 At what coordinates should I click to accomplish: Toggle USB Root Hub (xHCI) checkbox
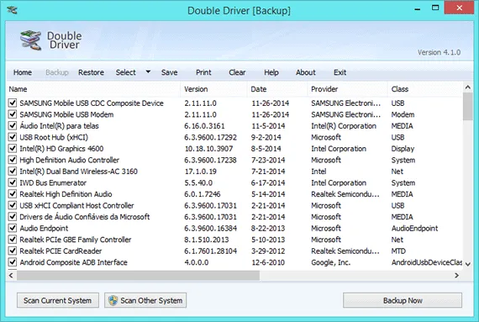pyautogui.click(x=13, y=137)
